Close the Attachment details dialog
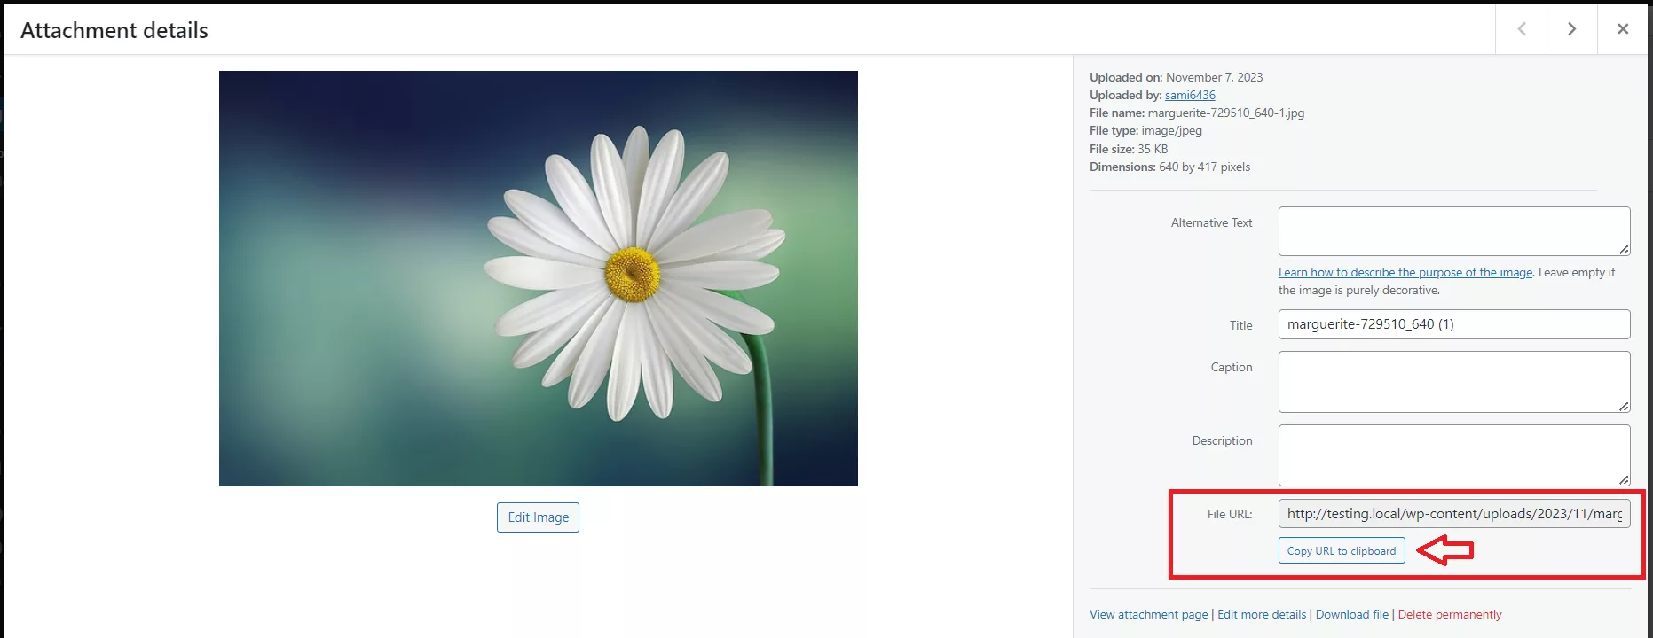1653x638 pixels. (x=1623, y=29)
